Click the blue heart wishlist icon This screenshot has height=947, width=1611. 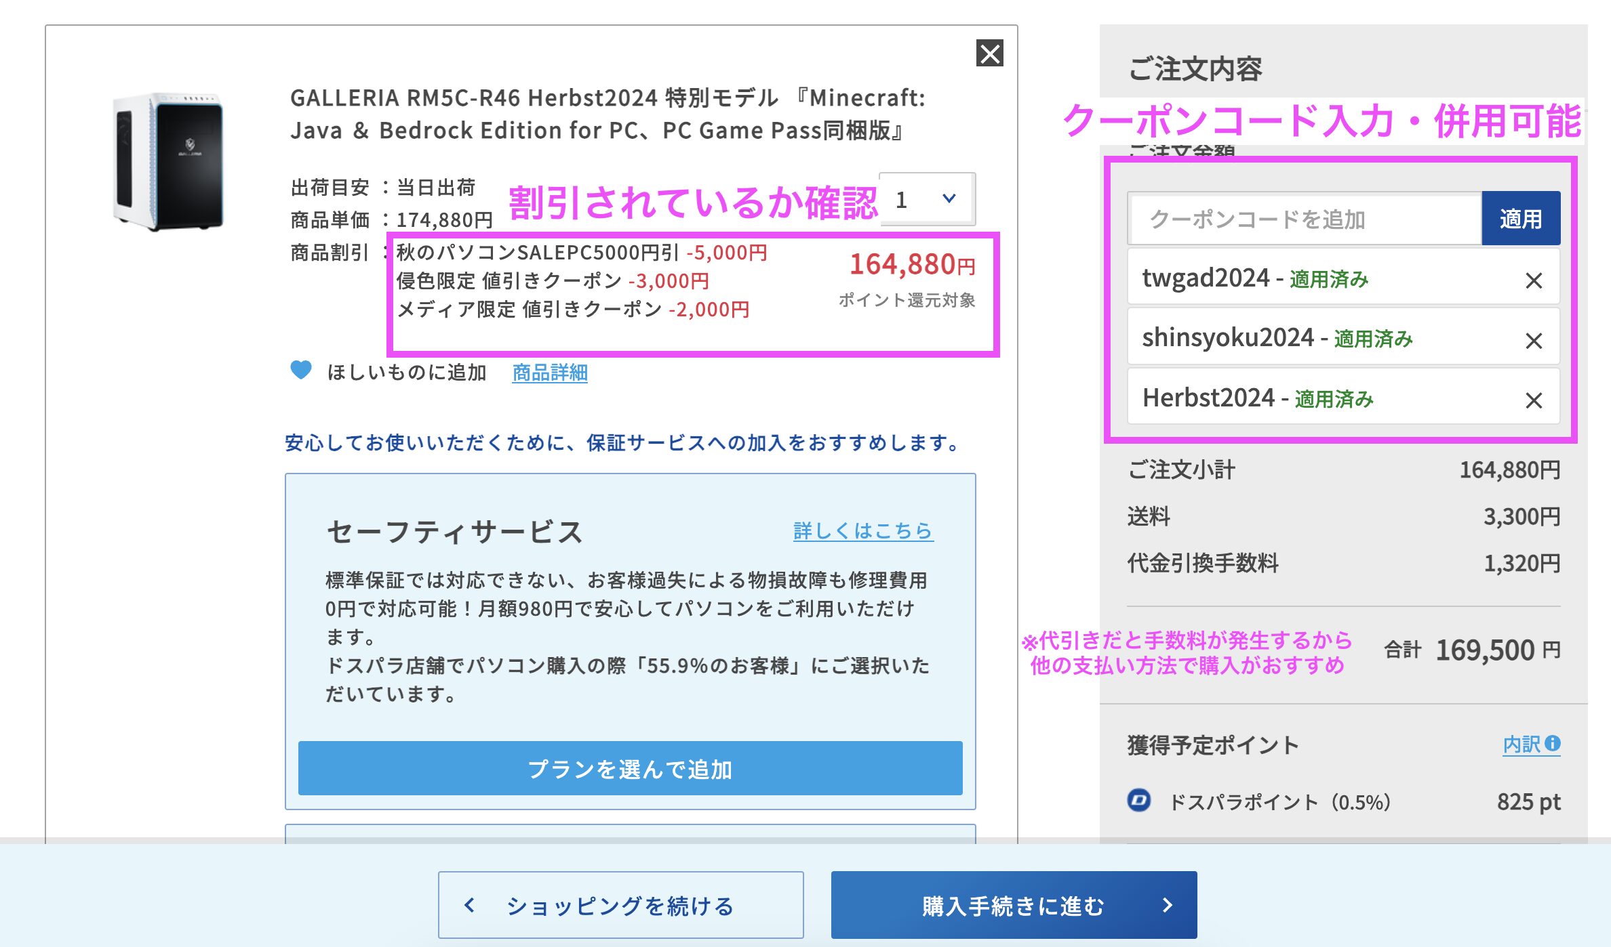pyautogui.click(x=301, y=371)
